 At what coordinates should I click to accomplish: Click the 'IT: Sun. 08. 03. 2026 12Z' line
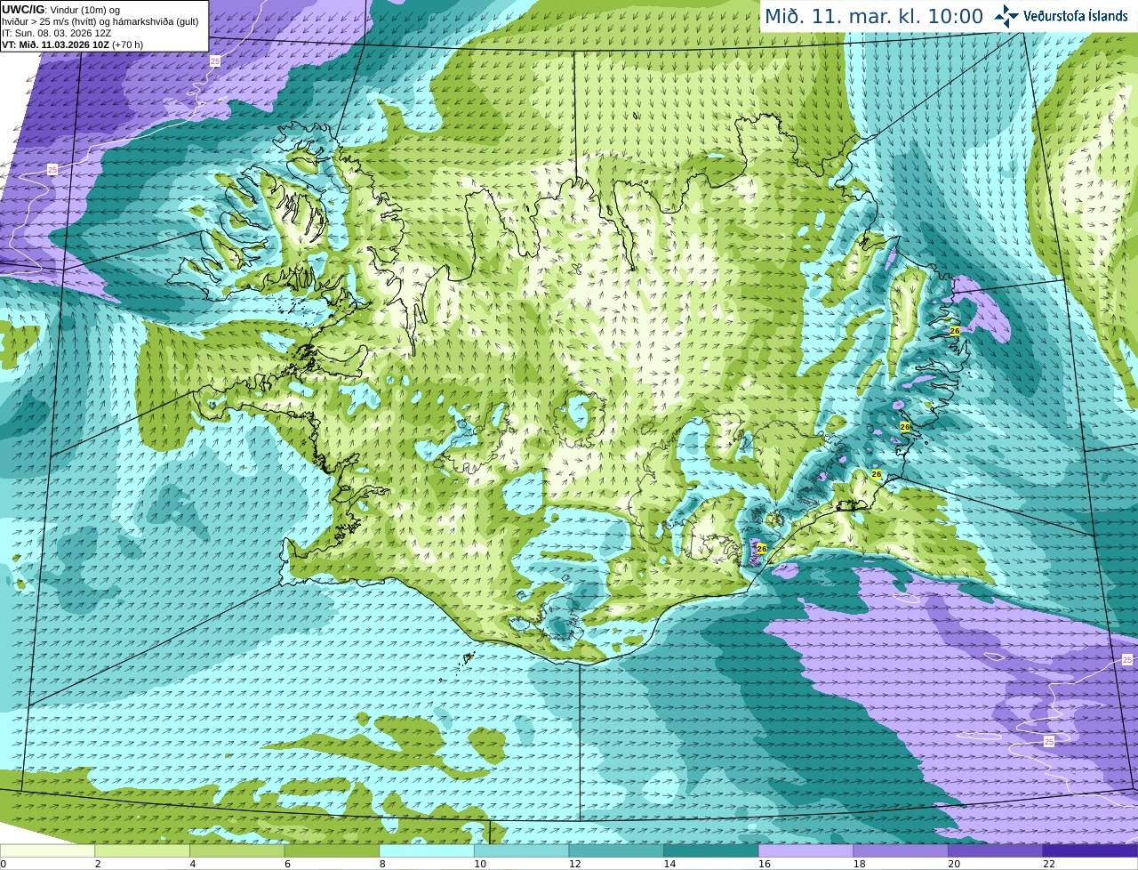(57, 33)
